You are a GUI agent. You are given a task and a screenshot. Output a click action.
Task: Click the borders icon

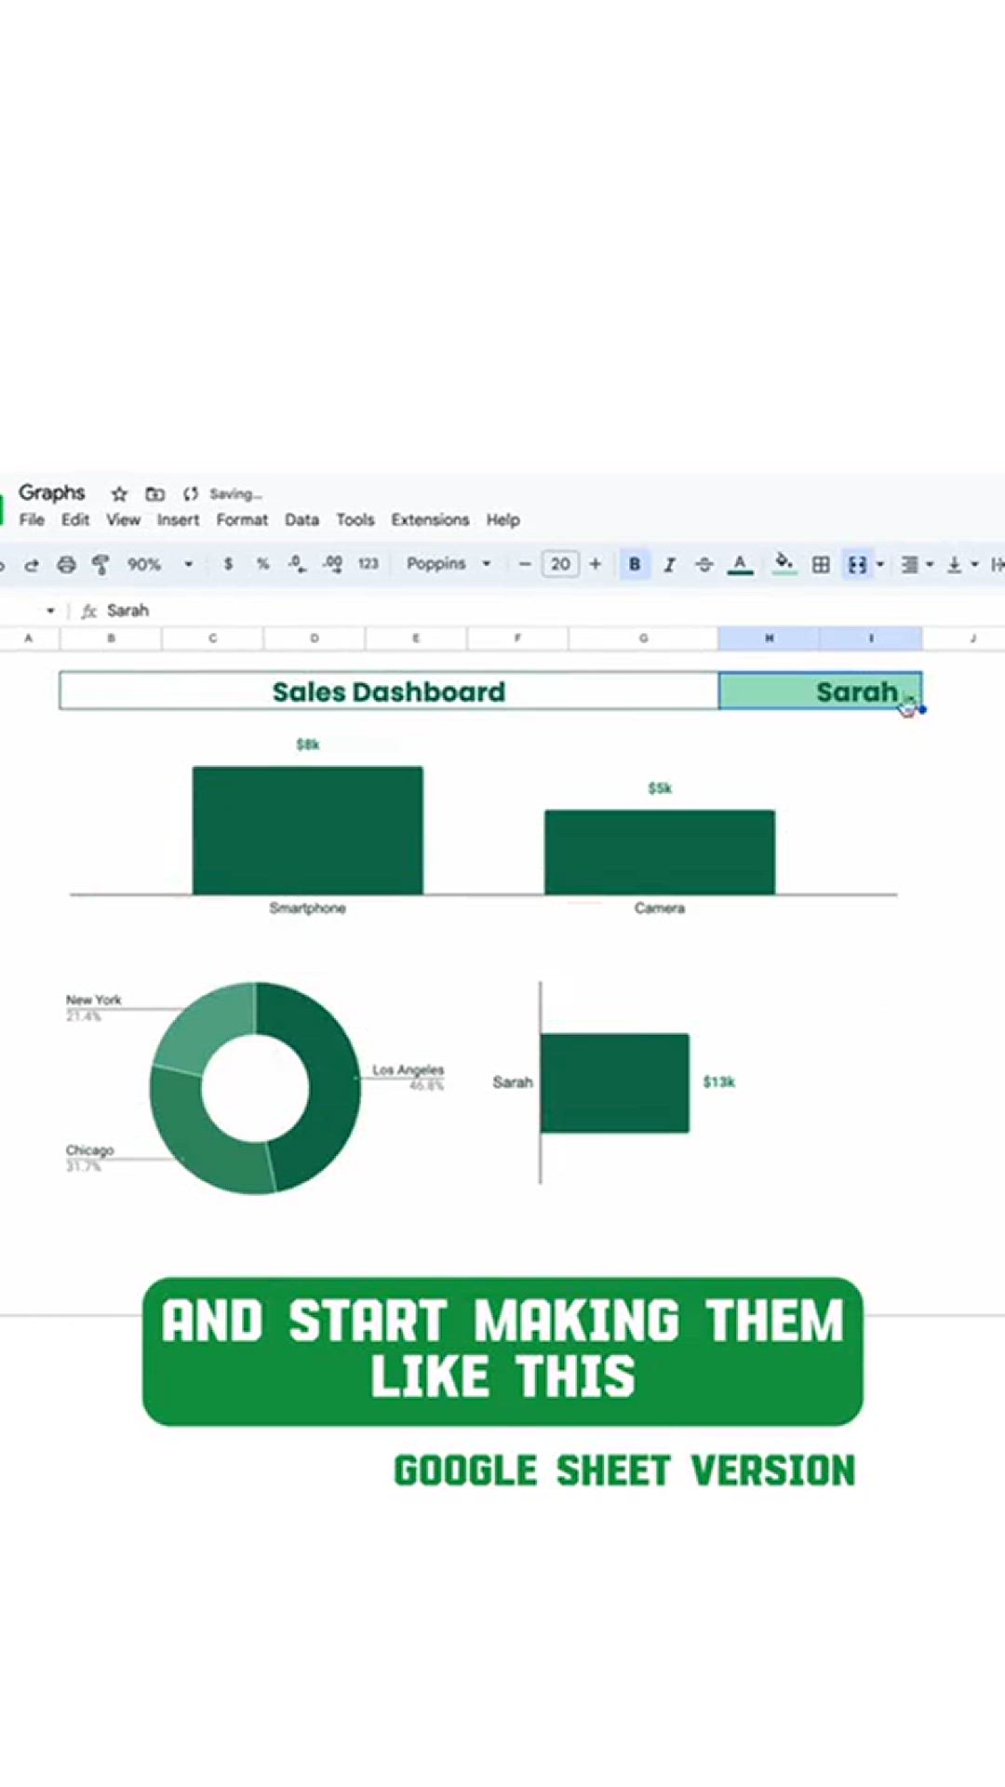click(821, 564)
